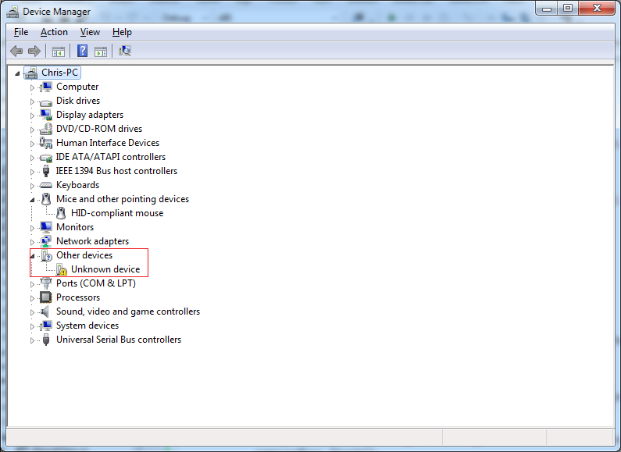
Task: Select the Keyboards label
Action: click(x=77, y=185)
